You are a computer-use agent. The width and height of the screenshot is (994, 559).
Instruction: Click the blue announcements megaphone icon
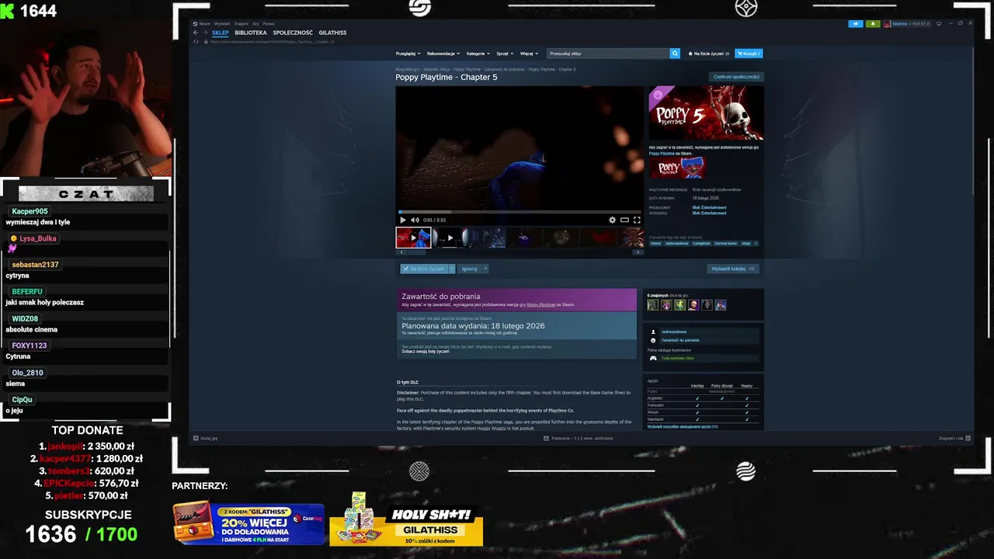[x=856, y=24]
